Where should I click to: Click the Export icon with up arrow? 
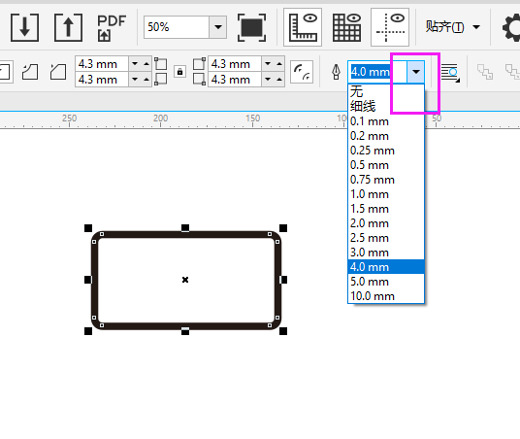[68, 27]
